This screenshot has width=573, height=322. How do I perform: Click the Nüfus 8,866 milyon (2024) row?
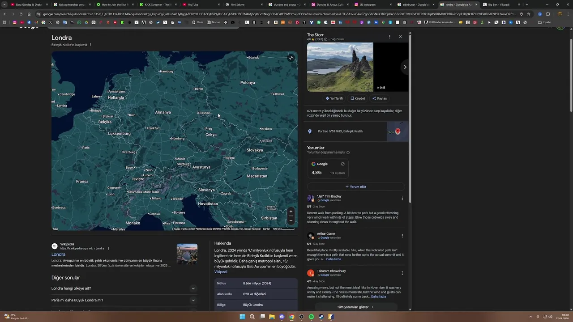(x=256, y=283)
